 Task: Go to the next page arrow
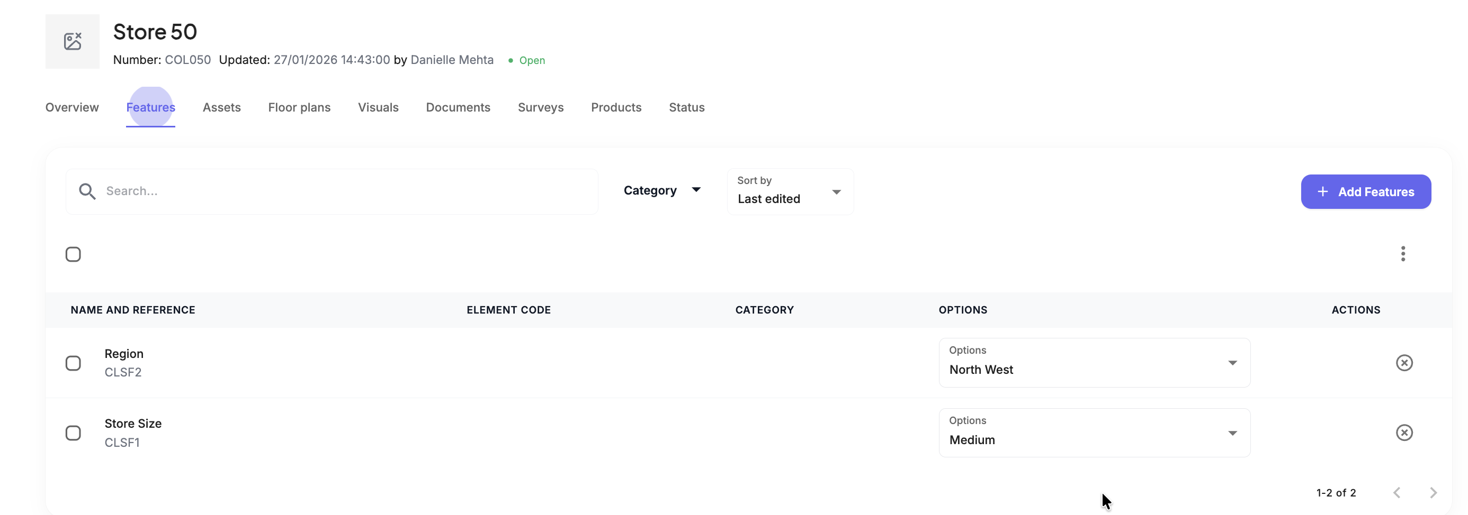click(x=1433, y=493)
